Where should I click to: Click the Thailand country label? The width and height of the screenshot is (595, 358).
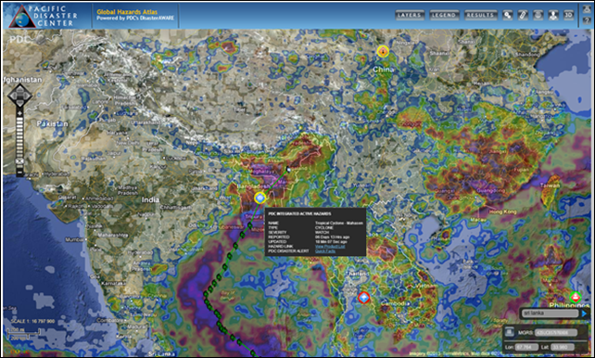click(358, 274)
